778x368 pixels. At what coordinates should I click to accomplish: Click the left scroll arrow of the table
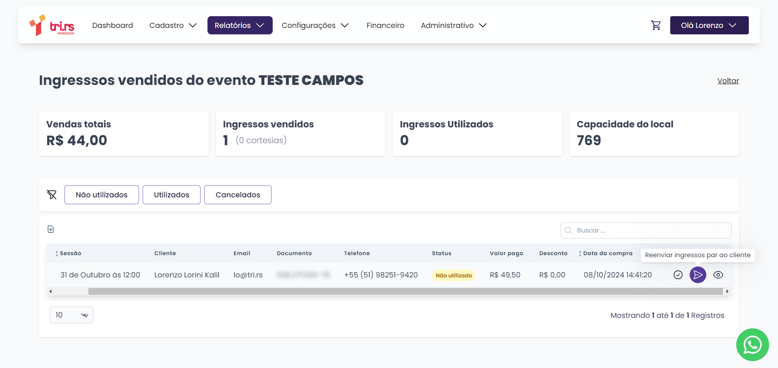point(50,291)
